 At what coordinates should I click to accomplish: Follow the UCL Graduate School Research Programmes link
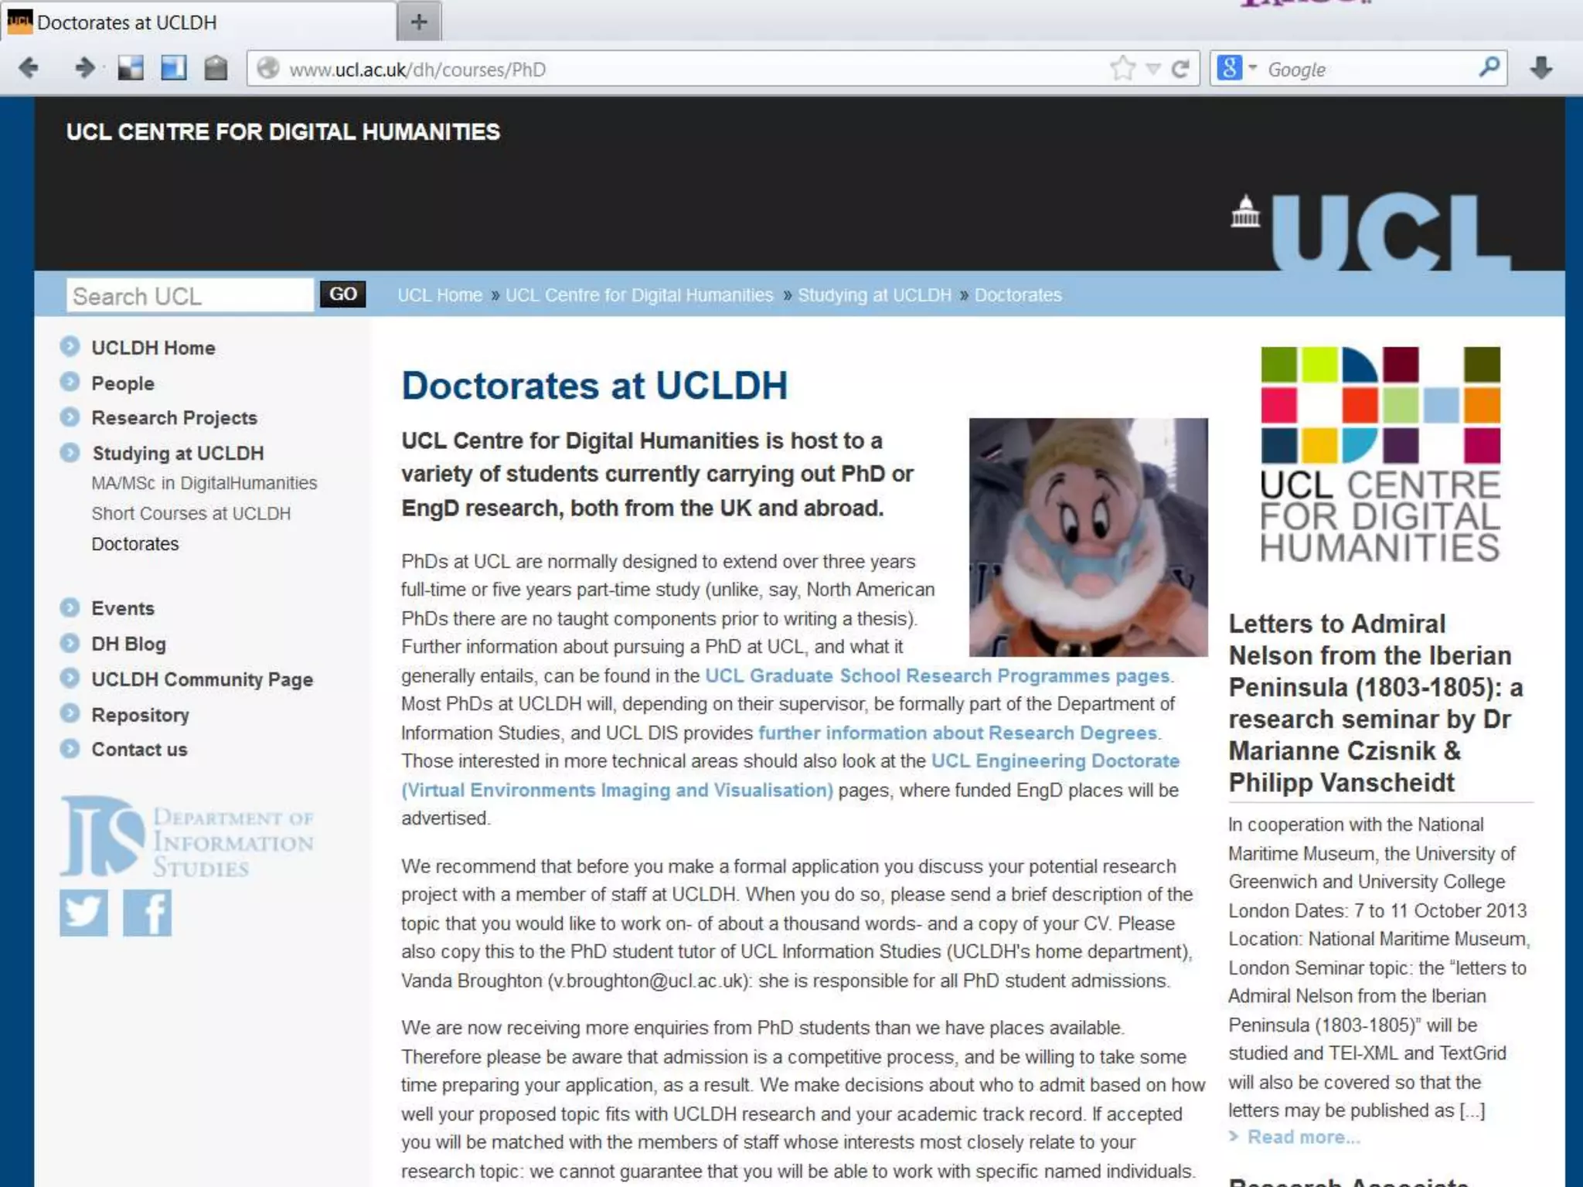point(937,676)
